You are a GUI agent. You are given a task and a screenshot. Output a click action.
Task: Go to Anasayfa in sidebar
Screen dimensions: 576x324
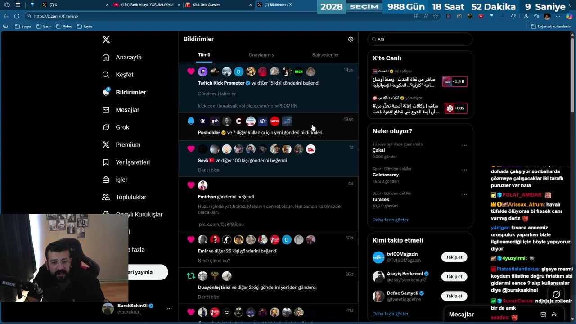[x=122, y=57]
